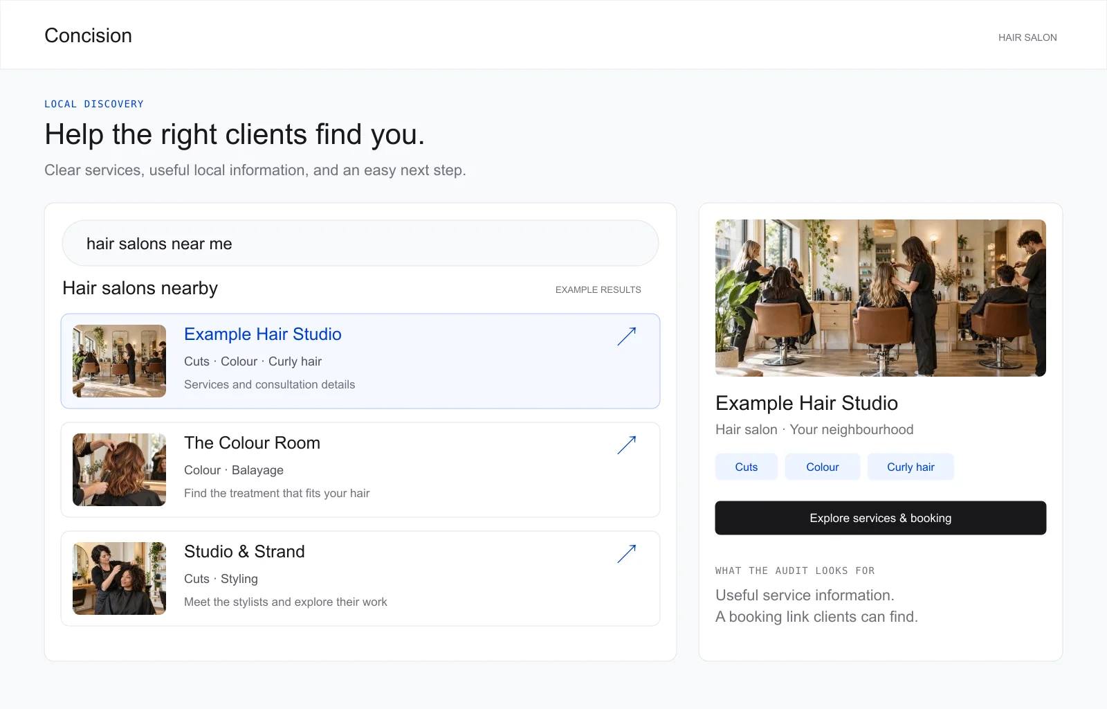The width and height of the screenshot is (1107, 709).
Task: Open the Studio & Strand result title
Action: click(x=244, y=551)
